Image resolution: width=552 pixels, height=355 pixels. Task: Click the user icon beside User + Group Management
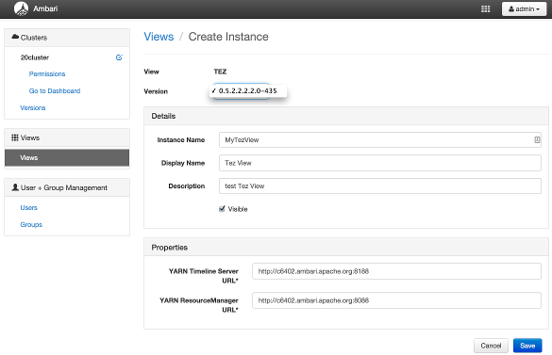click(15, 187)
